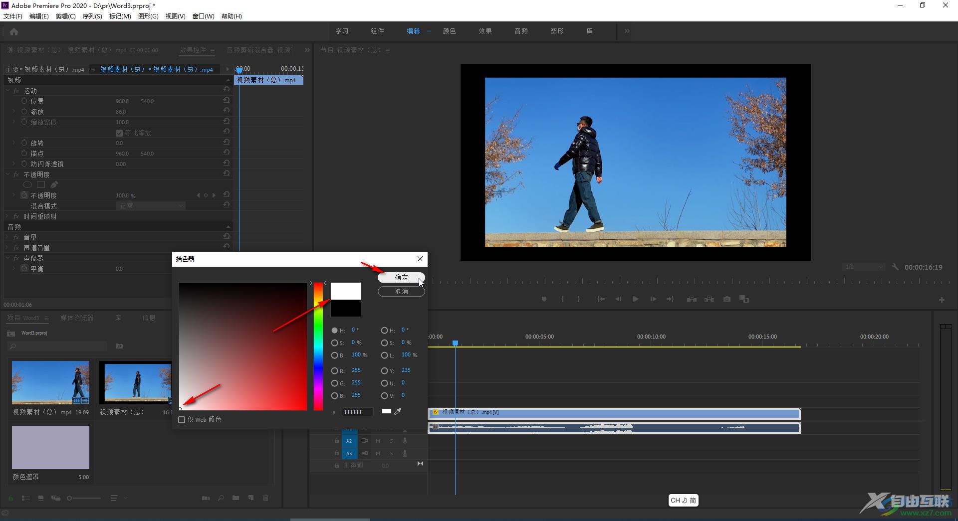
Task: Switch project panel to freeform view
Action: [x=56, y=498]
